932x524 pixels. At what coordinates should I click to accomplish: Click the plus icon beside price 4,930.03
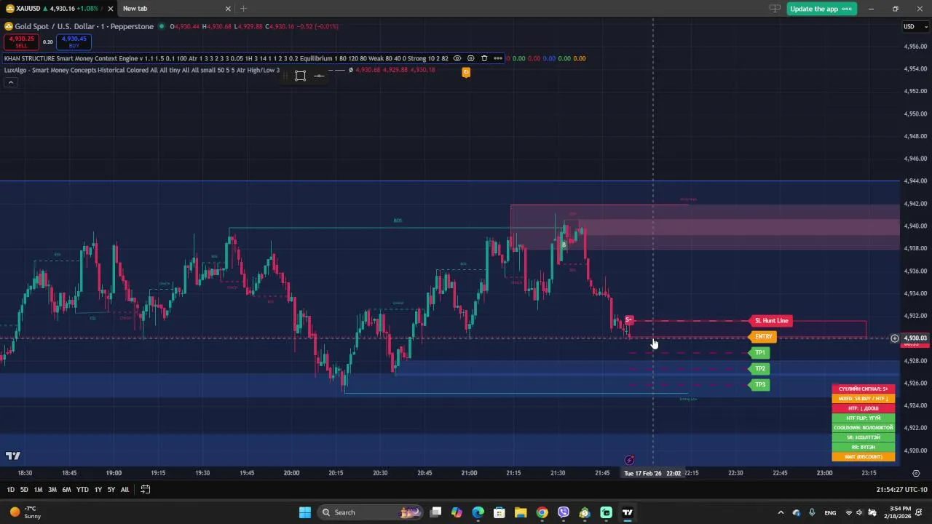(895, 338)
